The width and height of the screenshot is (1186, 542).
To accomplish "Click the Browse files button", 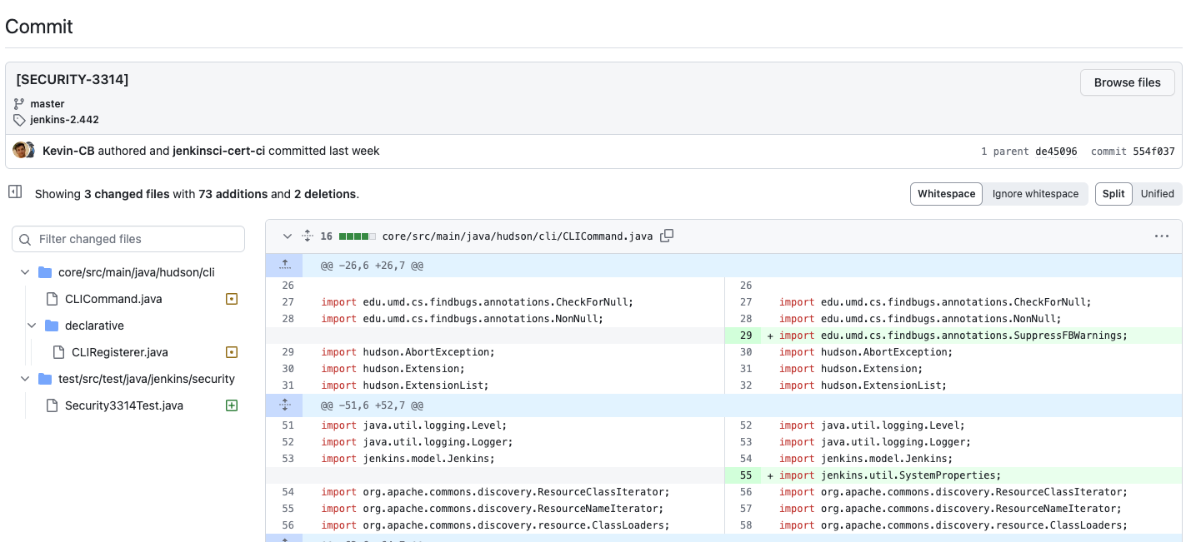I will pos(1127,82).
